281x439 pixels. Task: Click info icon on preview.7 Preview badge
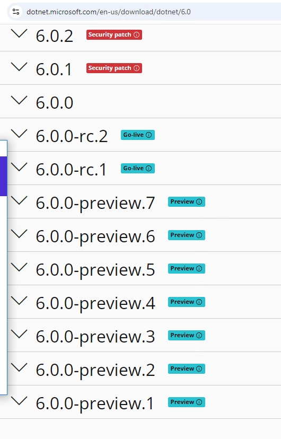coord(199,202)
